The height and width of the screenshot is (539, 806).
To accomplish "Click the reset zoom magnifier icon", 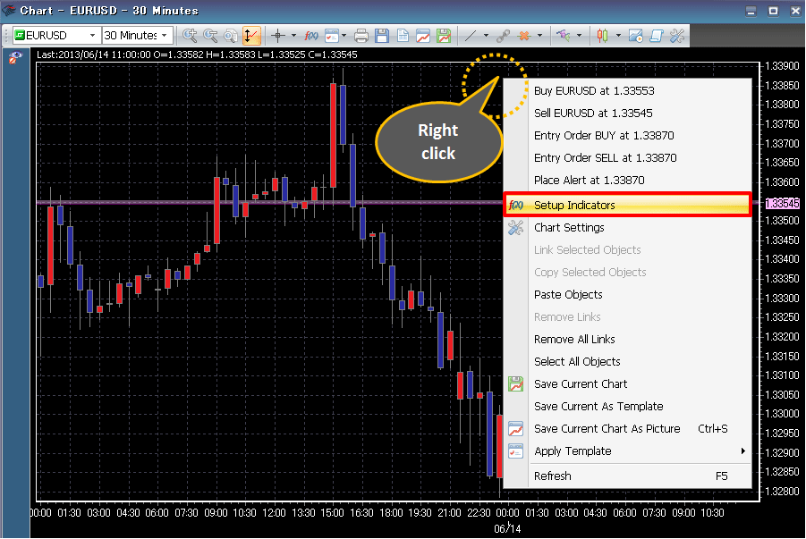I will pos(231,36).
